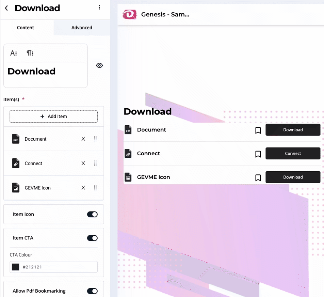The image size is (324, 297).
Task: Remove the Document item with X
Action: point(83,139)
